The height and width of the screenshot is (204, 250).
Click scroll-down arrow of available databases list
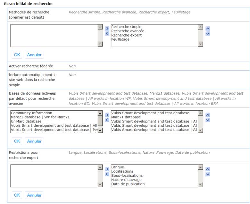tap(100, 130)
